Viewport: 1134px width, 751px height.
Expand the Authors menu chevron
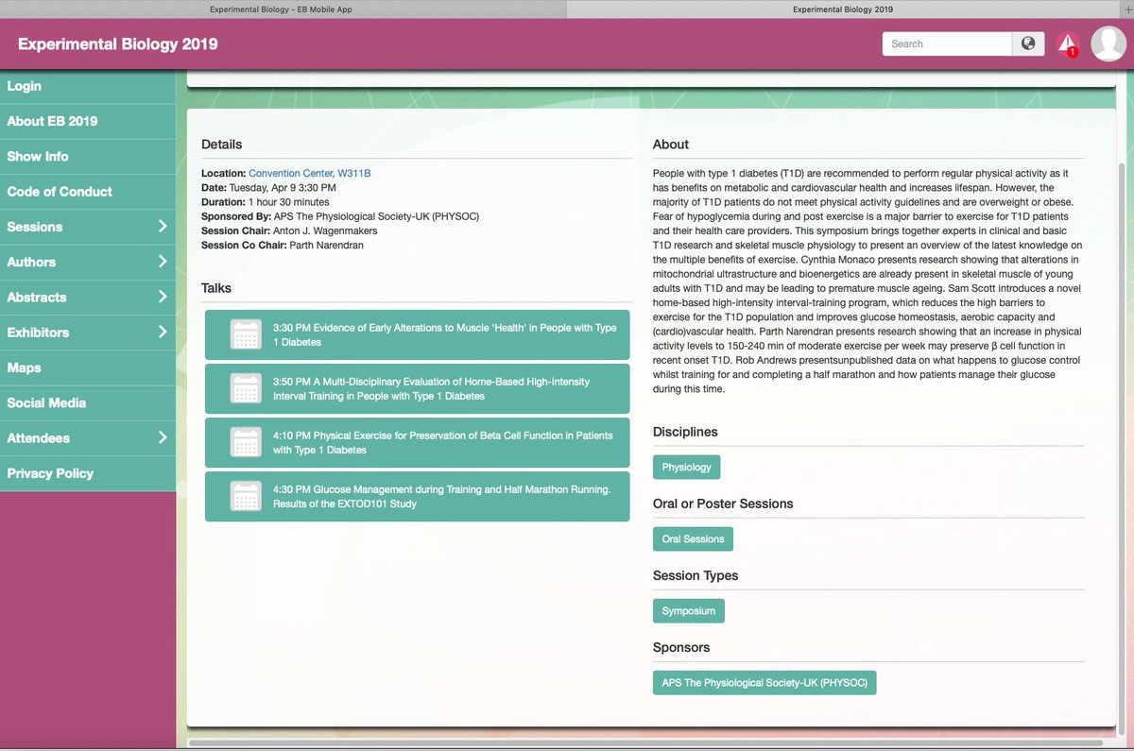(163, 262)
